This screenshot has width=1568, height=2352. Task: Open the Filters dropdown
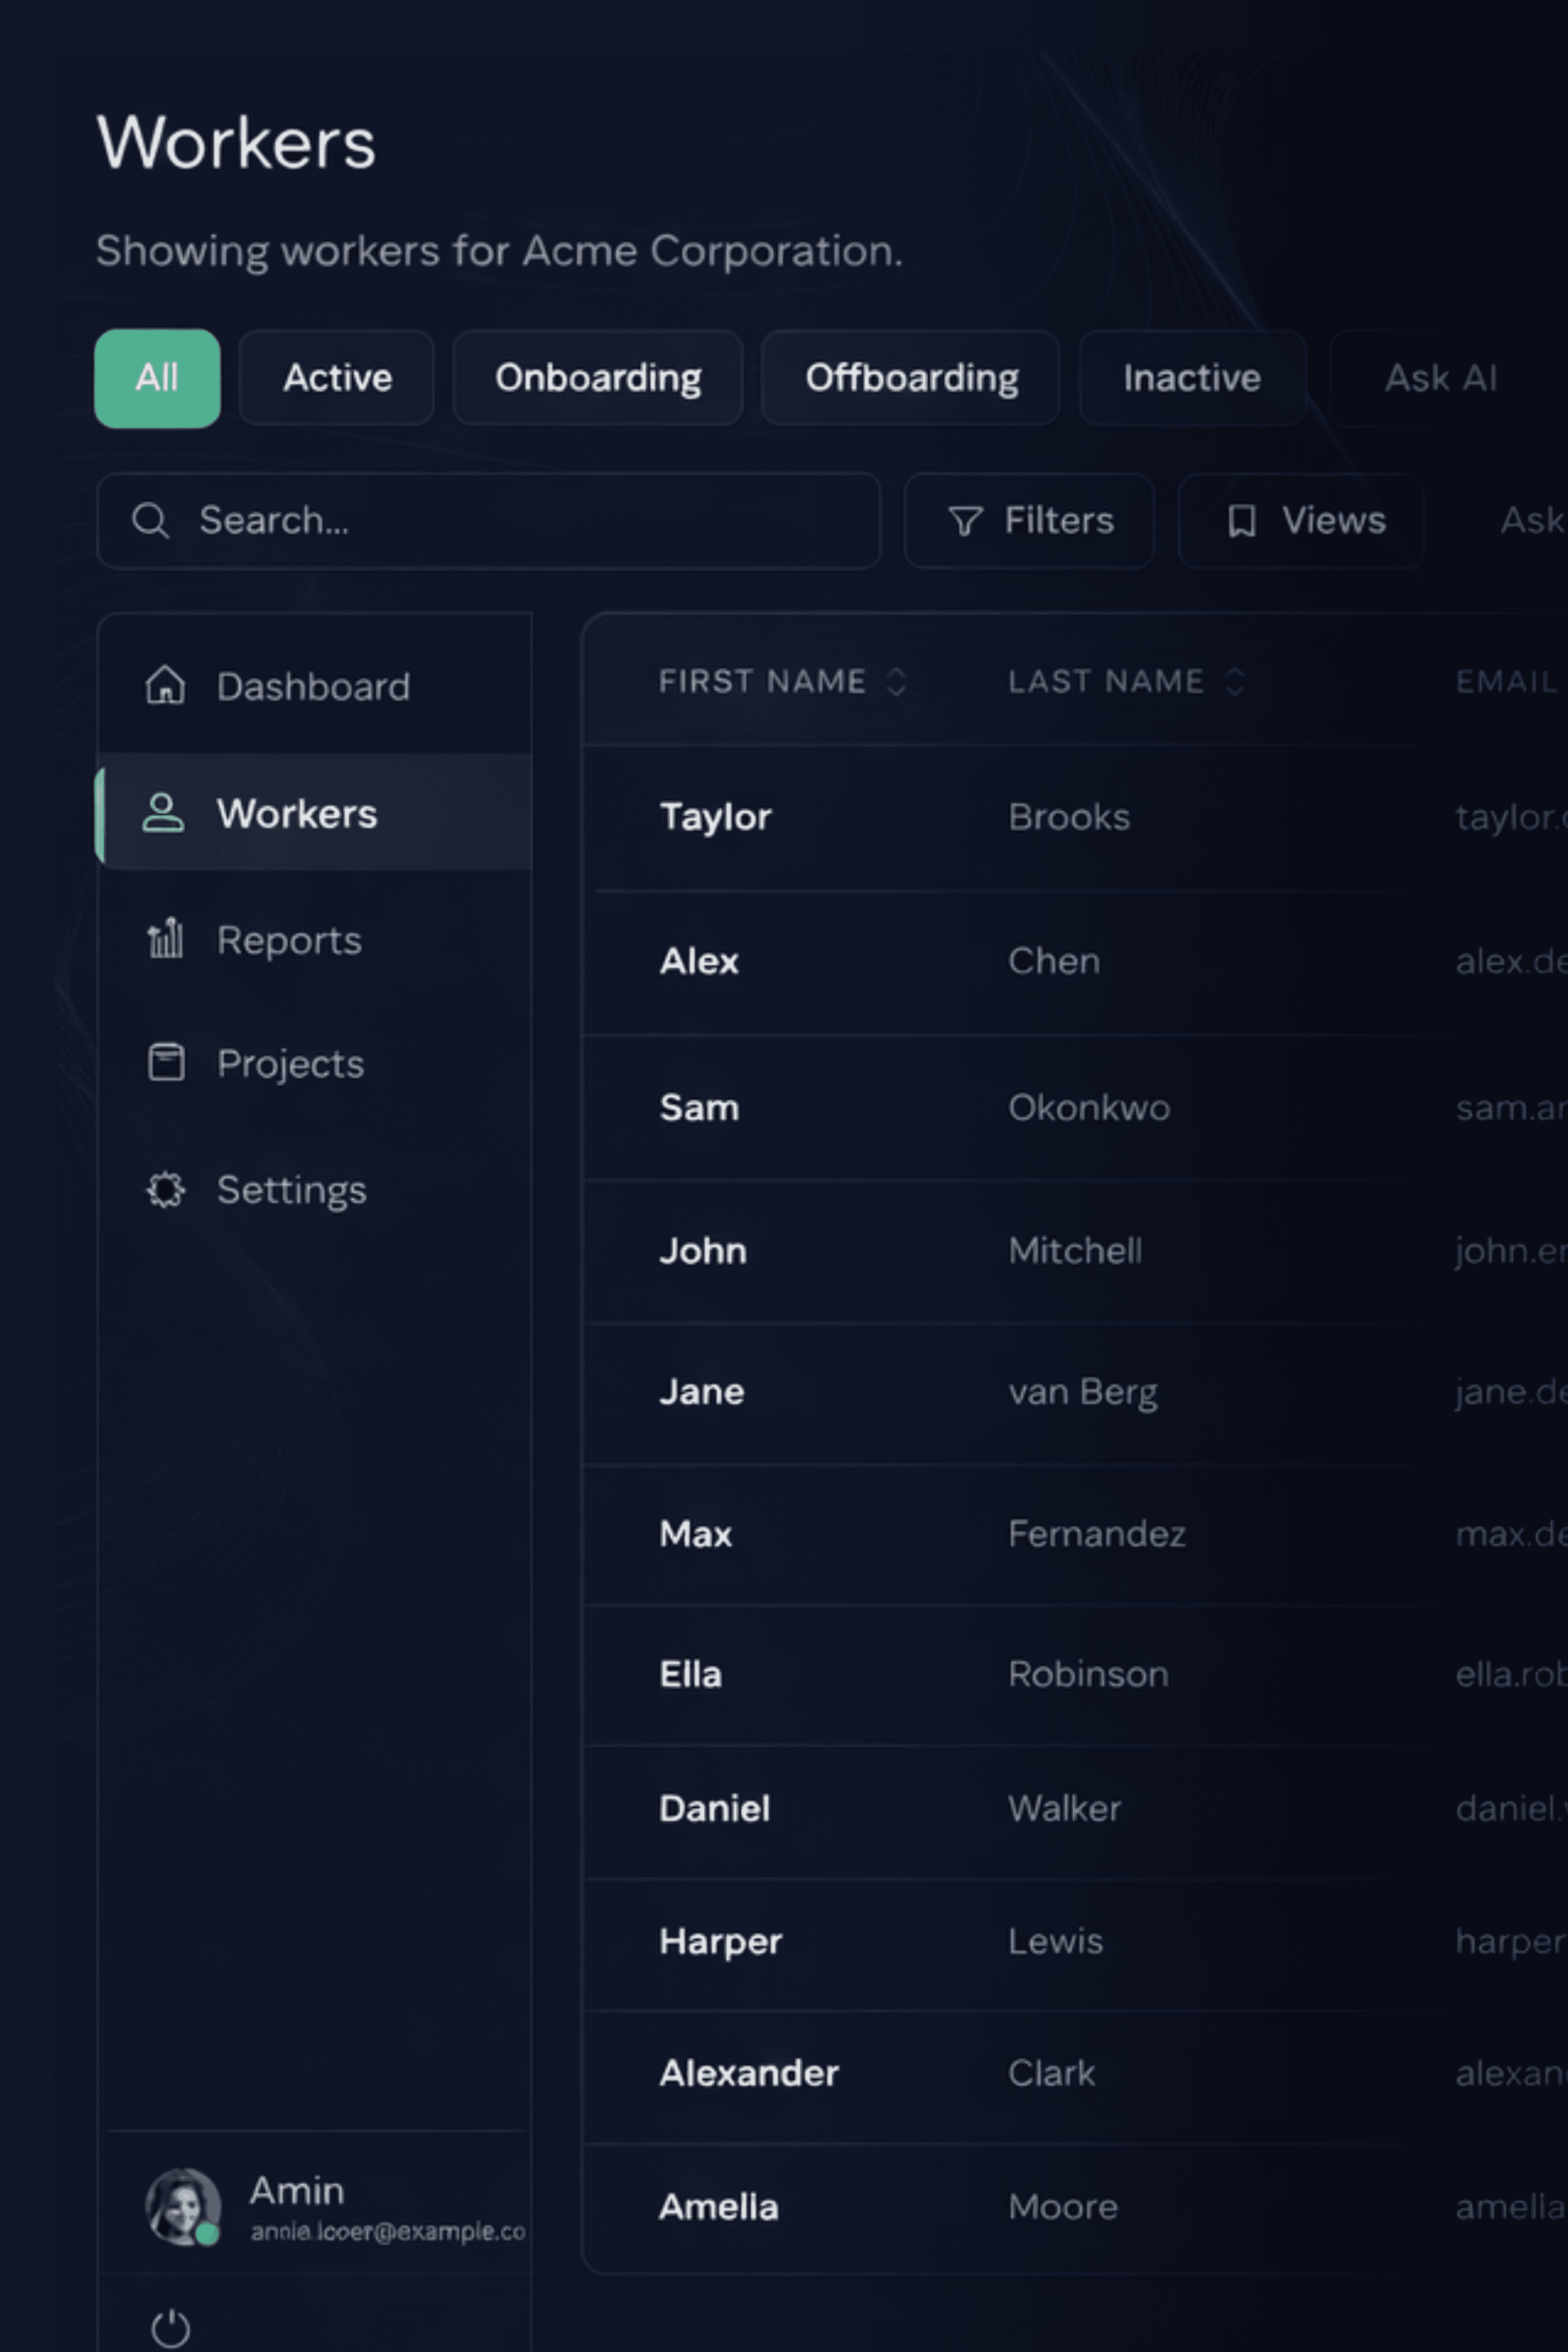1029,520
